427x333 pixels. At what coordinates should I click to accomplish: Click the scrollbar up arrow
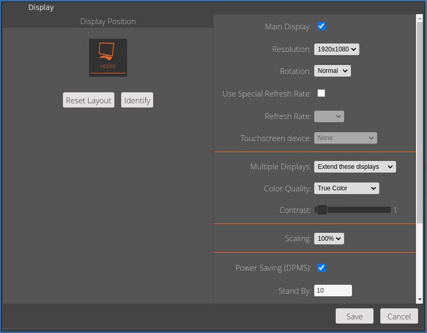420,18
